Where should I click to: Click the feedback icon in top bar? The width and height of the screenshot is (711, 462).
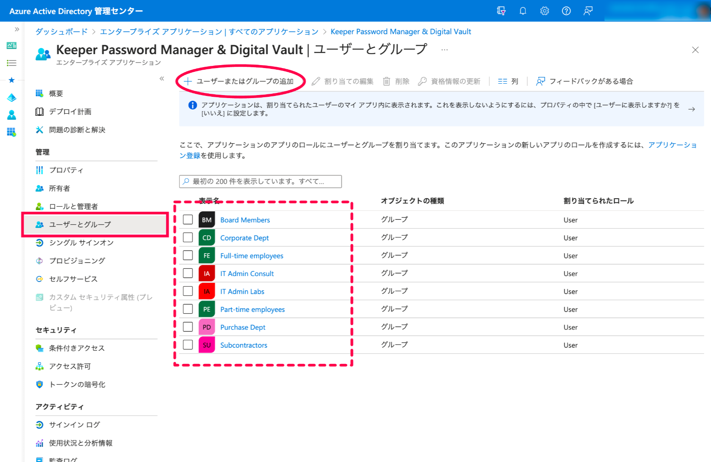coord(588,11)
